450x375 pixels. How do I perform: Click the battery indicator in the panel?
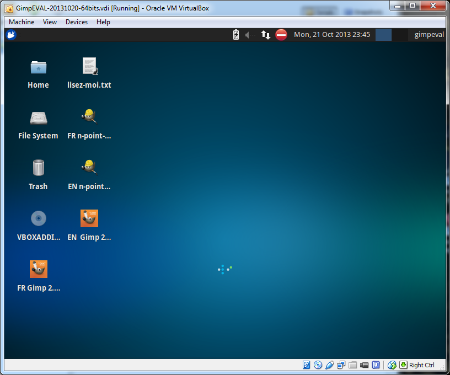pyautogui.click(x=236, y=35)
